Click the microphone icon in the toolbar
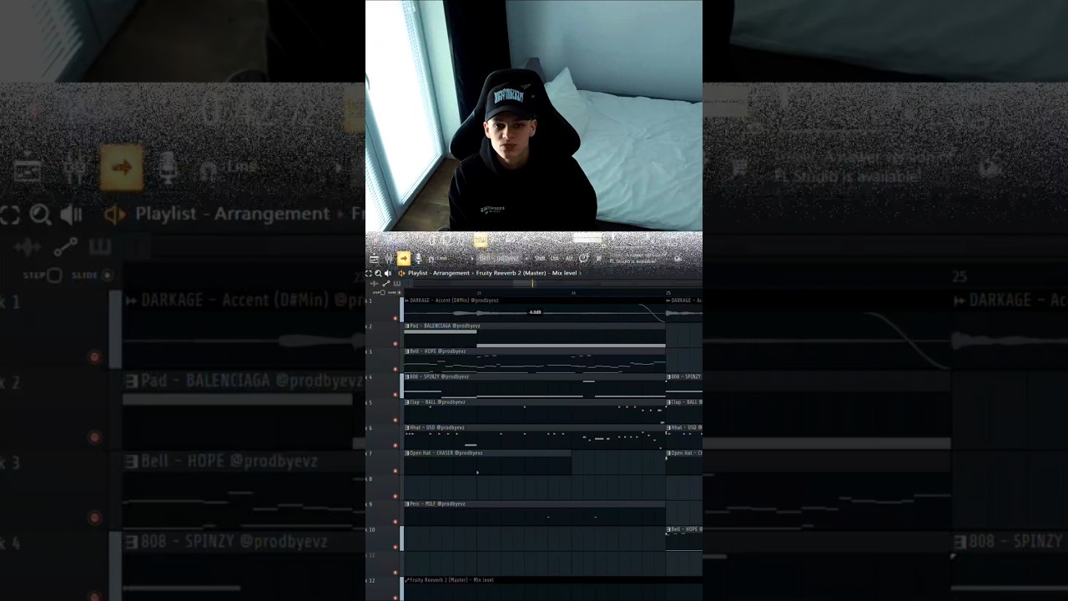This screenshot has height=601, width=1068. click(418, 259)
